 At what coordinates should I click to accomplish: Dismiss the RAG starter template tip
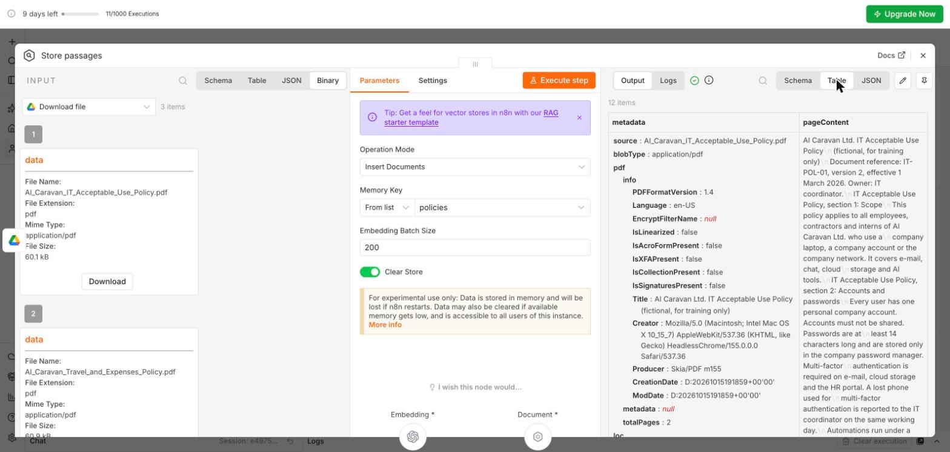pyautogui.click(x=579, y=118)
